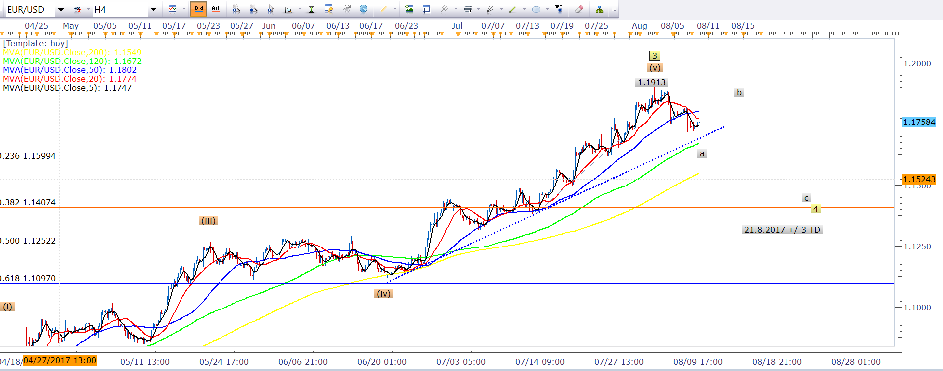Expand the ellipse shape tool dropdown arrow

(x=547, y=9)
